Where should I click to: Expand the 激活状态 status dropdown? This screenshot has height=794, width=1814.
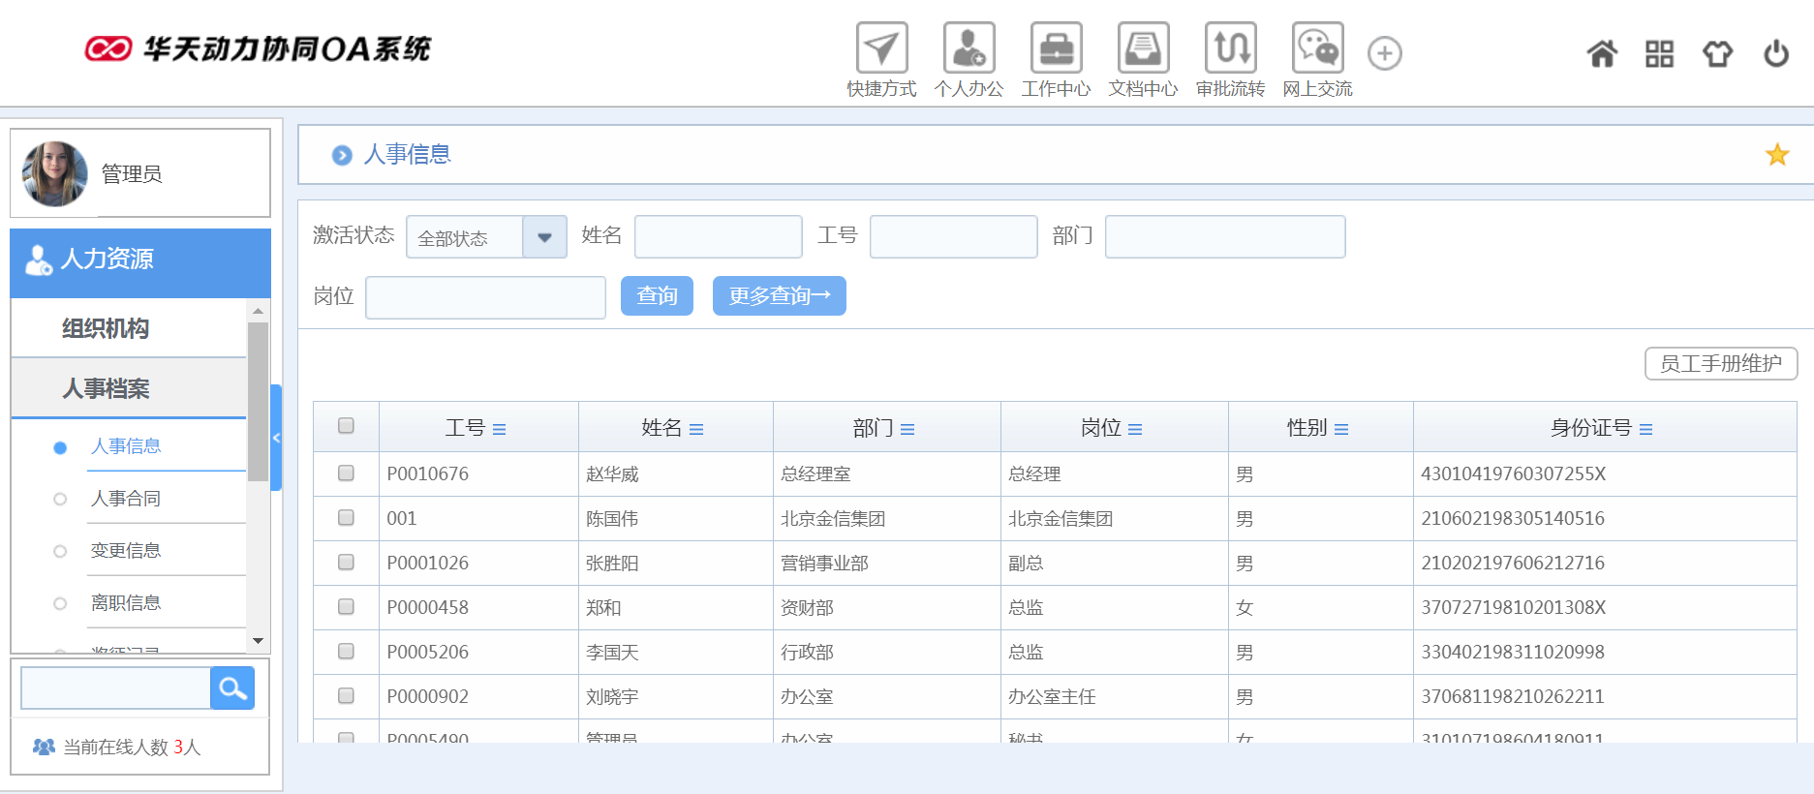[544, 237]
